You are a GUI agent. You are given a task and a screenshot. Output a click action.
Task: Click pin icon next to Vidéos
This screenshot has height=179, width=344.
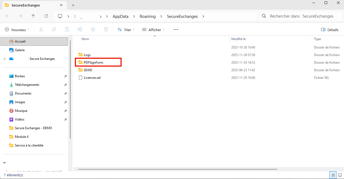coord(65,119)
